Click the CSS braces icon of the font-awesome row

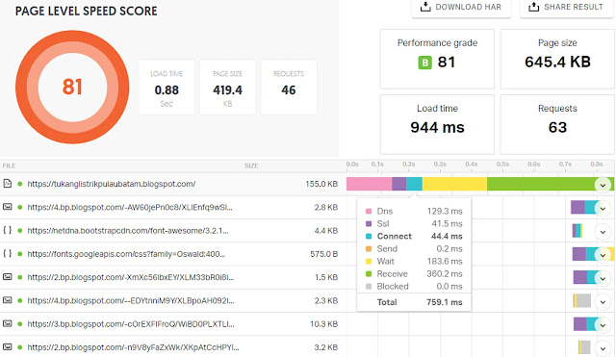(7, 230)
